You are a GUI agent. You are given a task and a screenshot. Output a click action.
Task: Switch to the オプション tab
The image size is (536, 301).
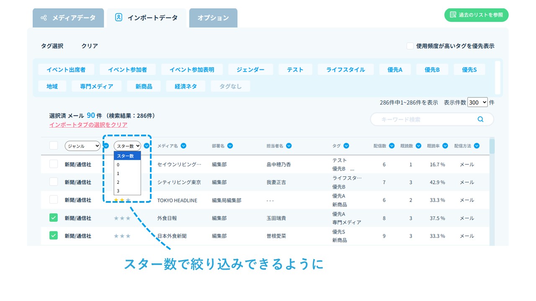[x=213, y=18]
